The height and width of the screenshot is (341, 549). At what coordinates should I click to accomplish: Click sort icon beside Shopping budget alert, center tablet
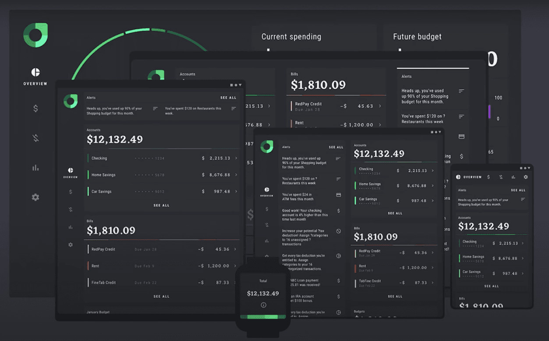point(338,159)
